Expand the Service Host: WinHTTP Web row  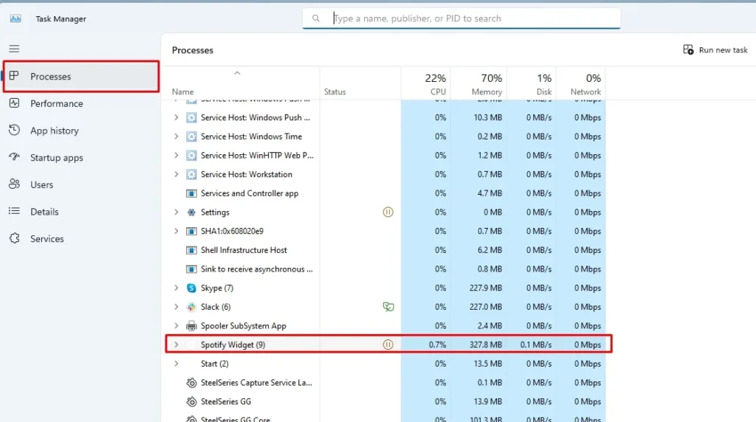(x=176, y=155)
